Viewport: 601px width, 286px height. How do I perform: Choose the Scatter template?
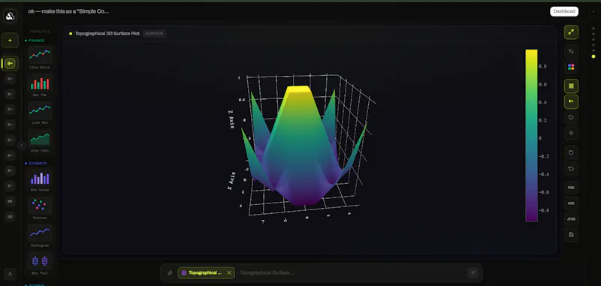coord(40,208)
